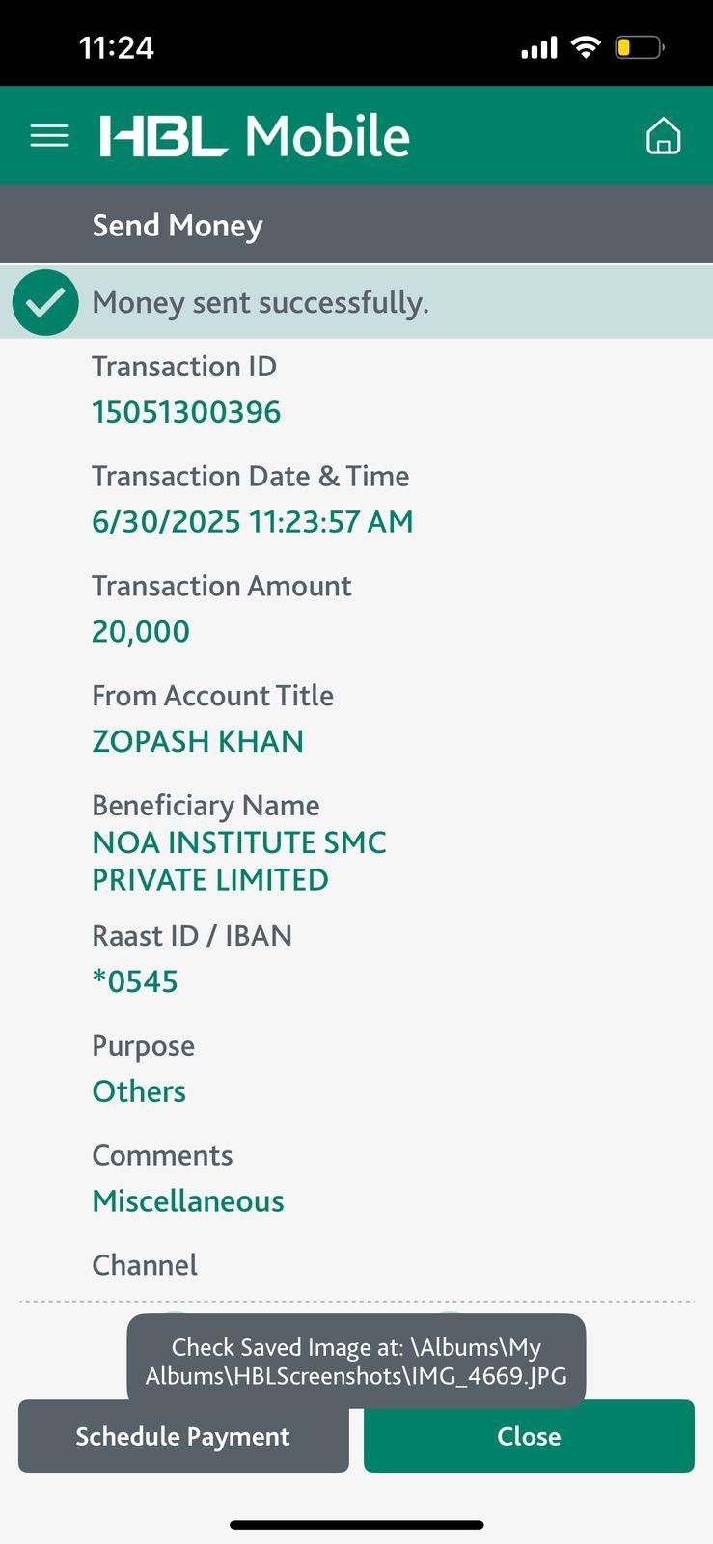Tap the transaction amount 20,000
713x1544 pixels.
pos(141,632)
